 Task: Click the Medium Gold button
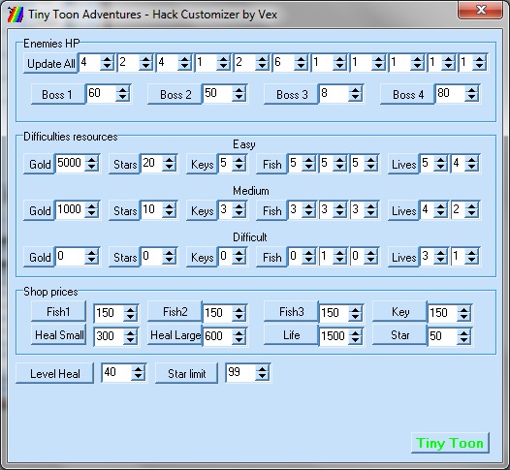[x=39, y=210]
